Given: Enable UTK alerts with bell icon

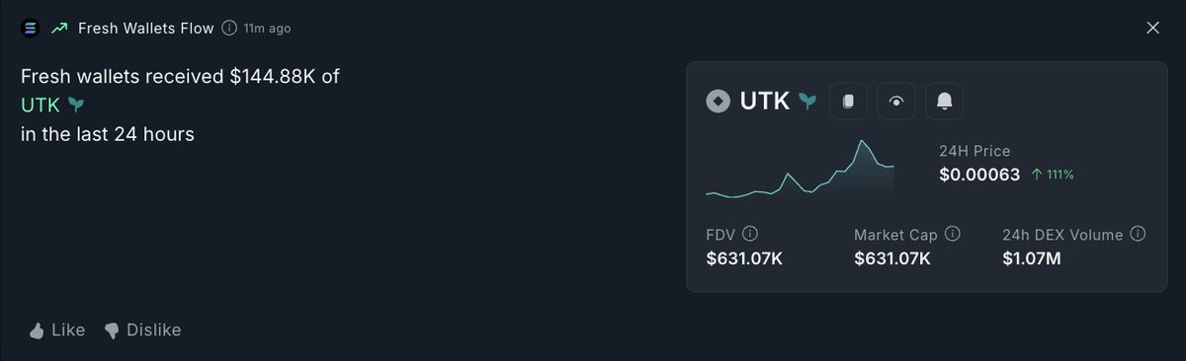Looking at the screenshot, I should (x=945, y=101).
